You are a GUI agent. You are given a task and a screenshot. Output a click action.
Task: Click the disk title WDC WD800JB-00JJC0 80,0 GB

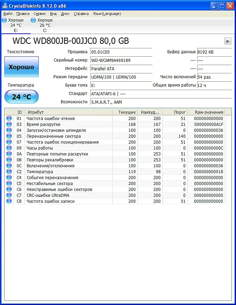point(71,41)
